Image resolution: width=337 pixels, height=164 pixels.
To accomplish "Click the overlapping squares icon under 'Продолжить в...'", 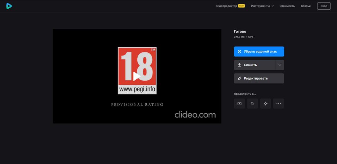I will click(252, 104).
